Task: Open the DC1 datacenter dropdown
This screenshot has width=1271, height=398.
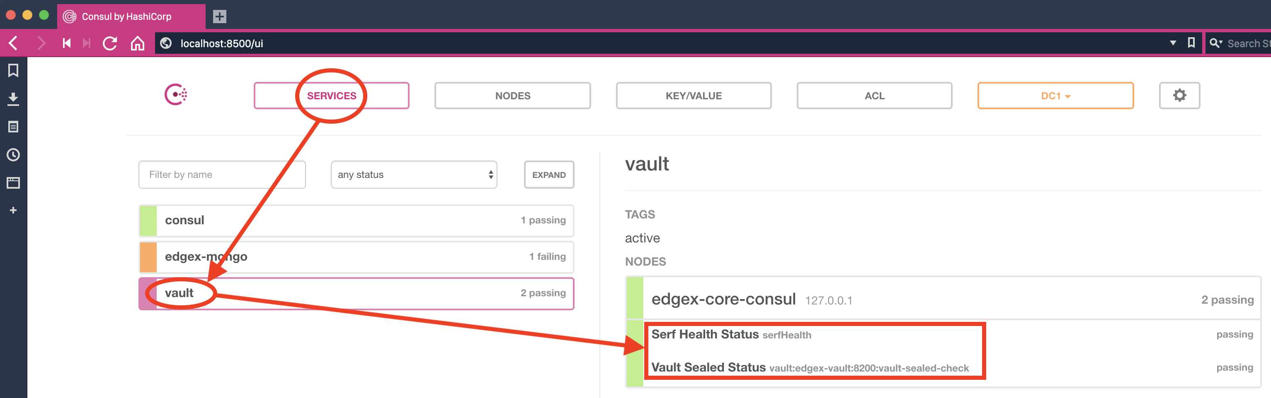Action: (1055, 95)
